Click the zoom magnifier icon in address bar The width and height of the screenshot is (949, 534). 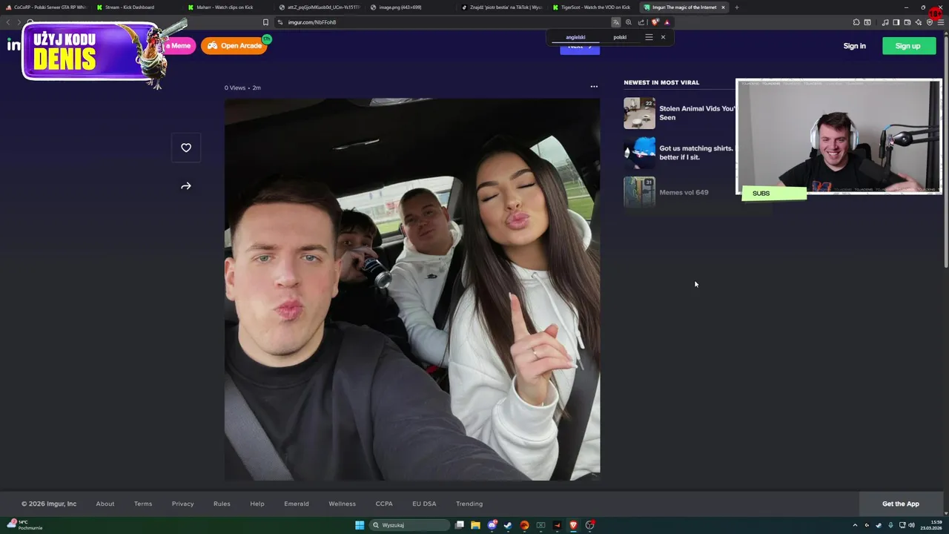629,22
